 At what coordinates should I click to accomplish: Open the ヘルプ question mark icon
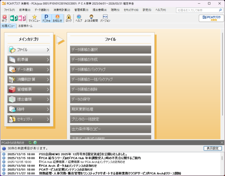click(x=79, y=18)
